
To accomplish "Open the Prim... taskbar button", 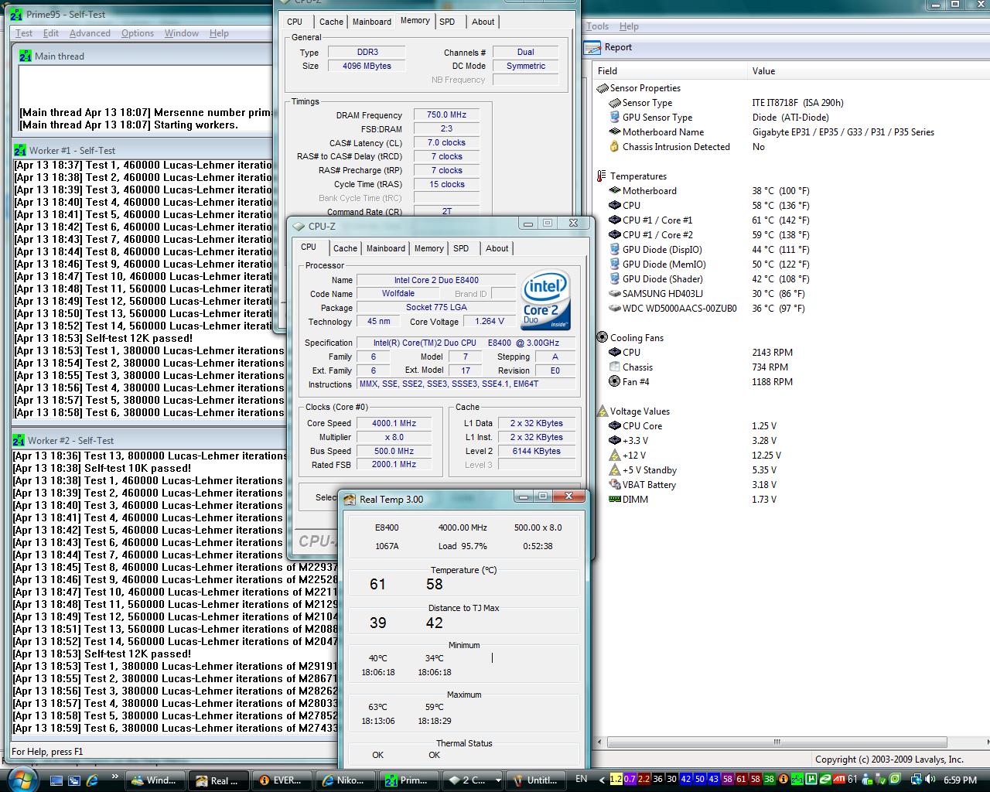I will [409, 780].
